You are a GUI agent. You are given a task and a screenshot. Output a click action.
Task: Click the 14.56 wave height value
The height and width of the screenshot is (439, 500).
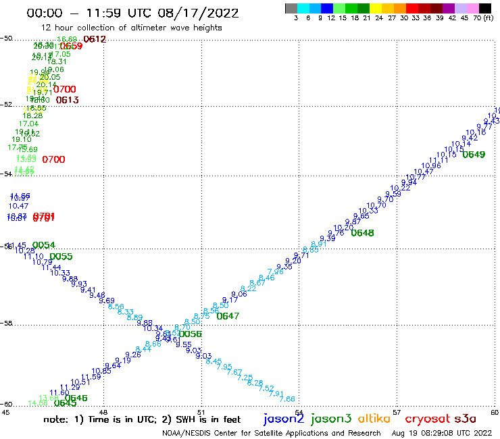[38, 404]
